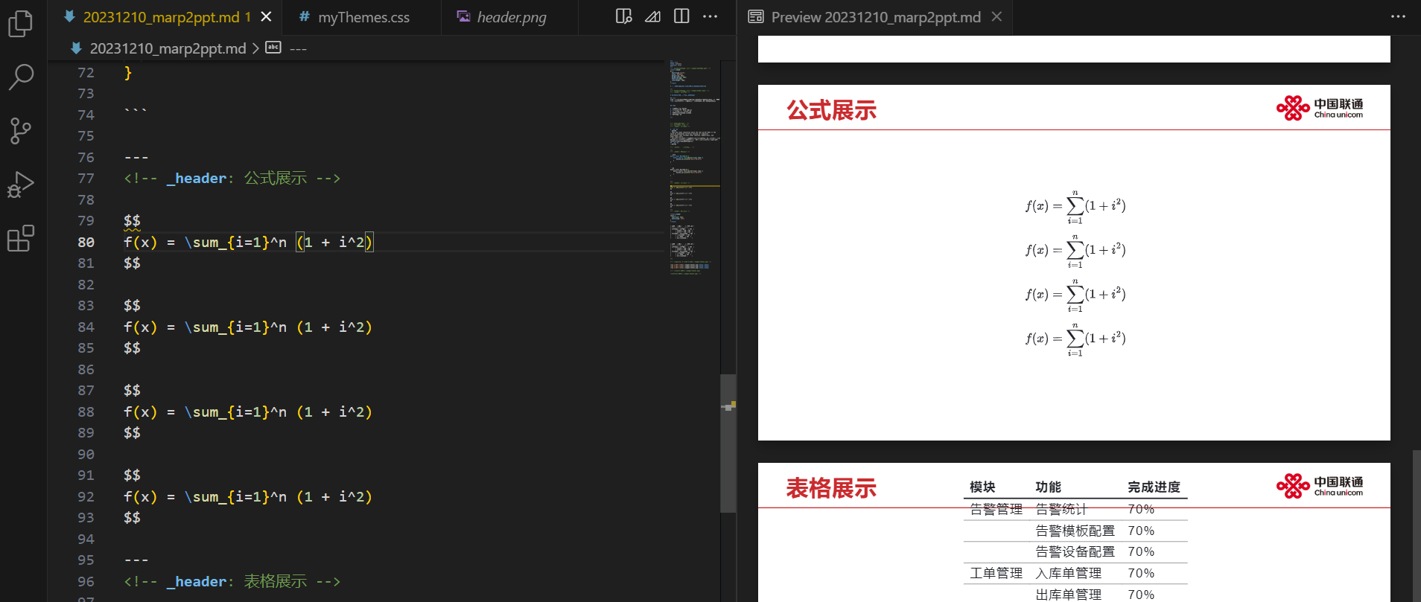The image size is (1421, 602).
Task: Click the 工单管理 table cell
Action: (x=996, y=573)
